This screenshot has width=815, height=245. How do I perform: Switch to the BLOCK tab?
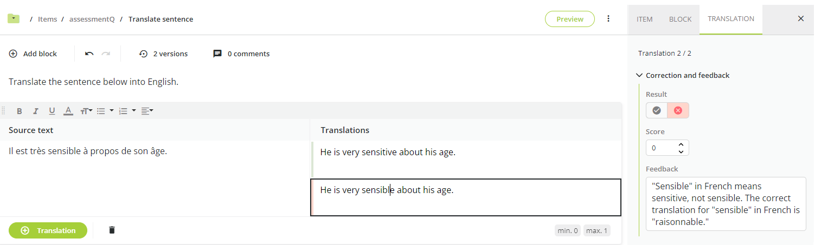[x=680, y=19]
